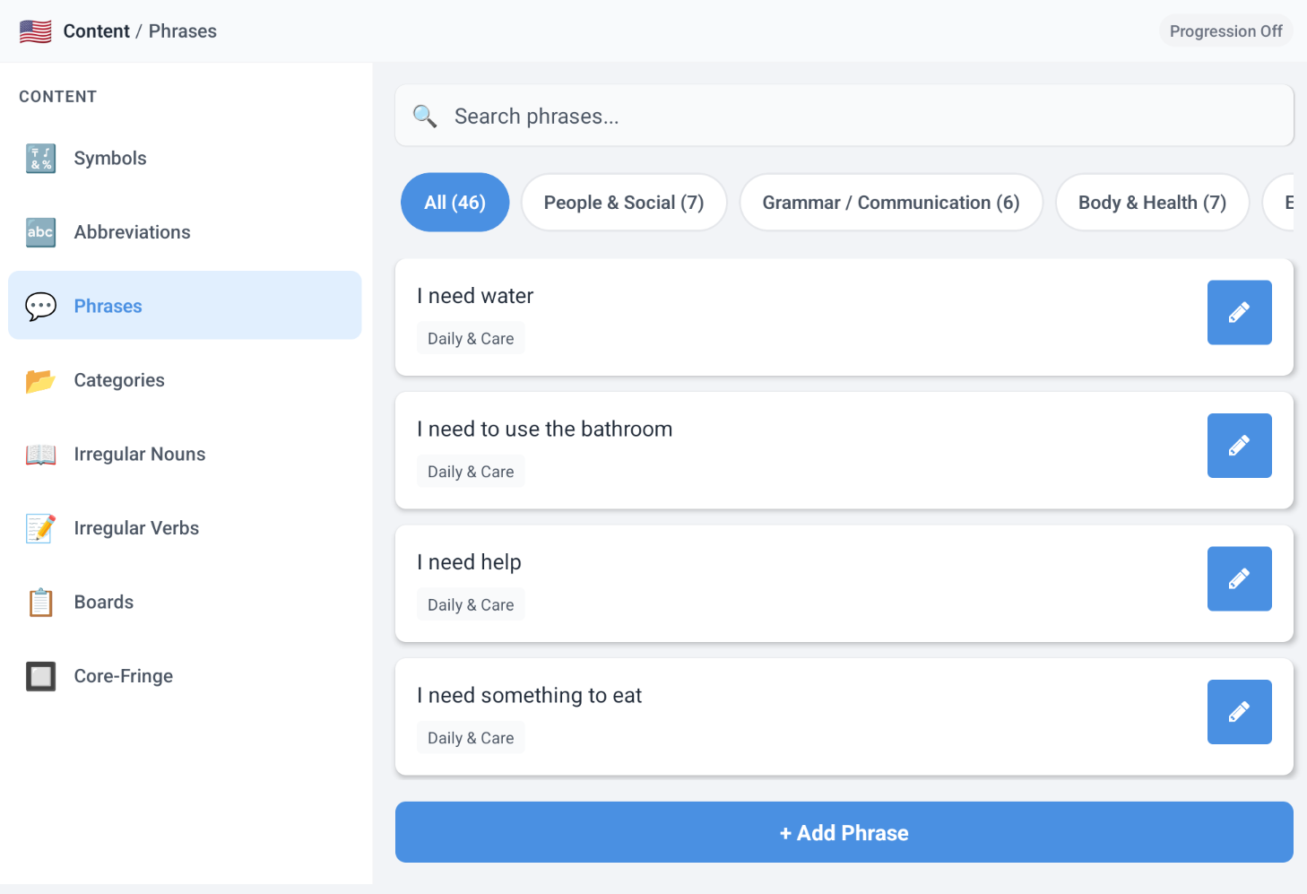
Task: Show Body & Health phrases
Action: click(1151, 203)
